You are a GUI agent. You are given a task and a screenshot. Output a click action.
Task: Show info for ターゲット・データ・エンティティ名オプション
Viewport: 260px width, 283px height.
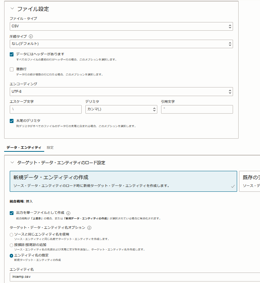point(89,228)
